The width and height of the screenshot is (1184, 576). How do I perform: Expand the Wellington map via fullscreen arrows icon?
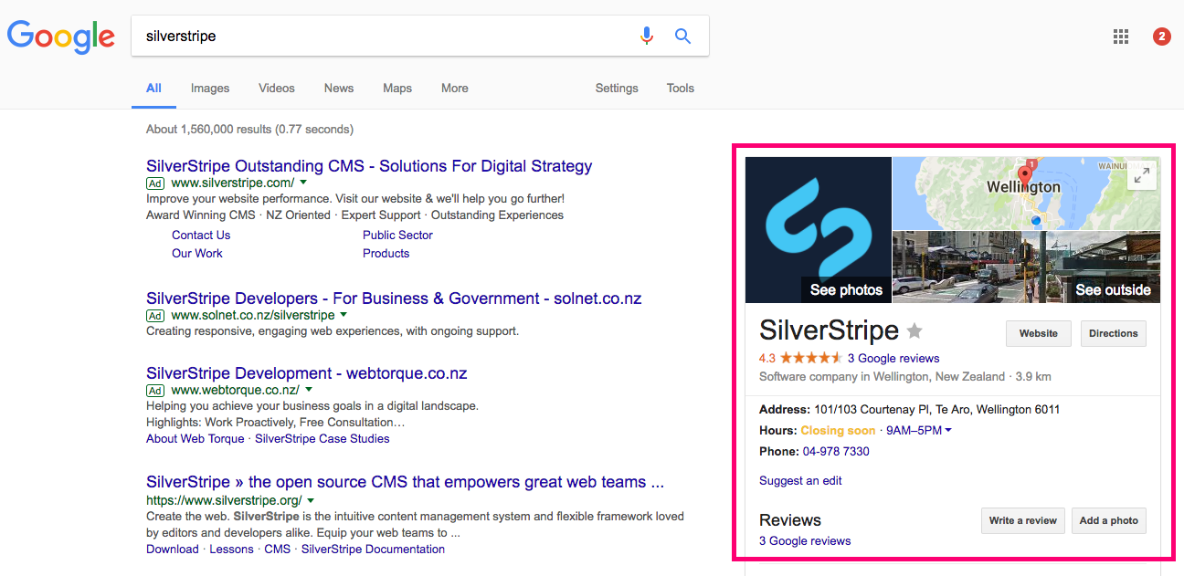(1142, 175)
